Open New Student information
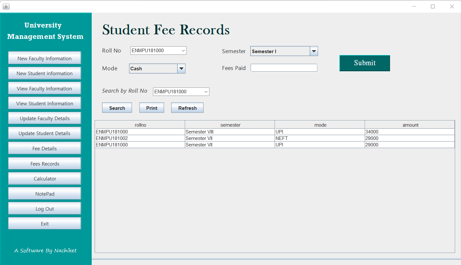Image resolution: width=461 pixels, height=265 pixels. pos(44,73)
